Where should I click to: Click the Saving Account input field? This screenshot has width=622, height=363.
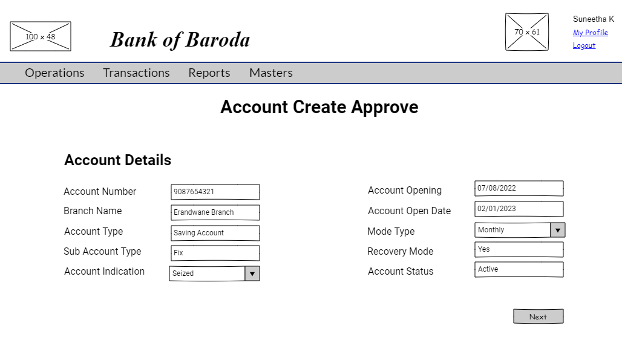tap(215, 233)
